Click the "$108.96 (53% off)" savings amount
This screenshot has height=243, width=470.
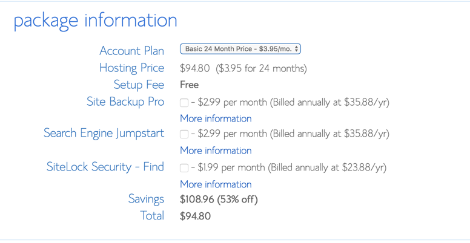pyautogui.click(x=219, y=199)
